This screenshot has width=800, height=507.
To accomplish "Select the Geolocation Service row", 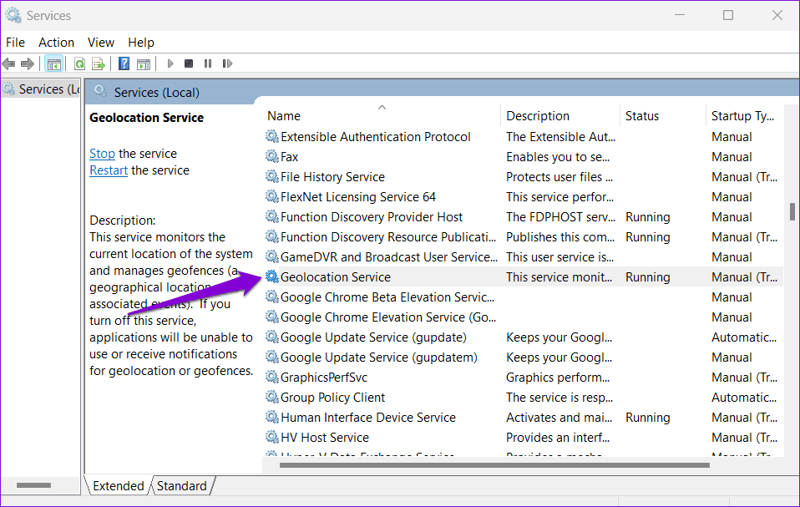I will pyautogui.click(x=524, y=277).
